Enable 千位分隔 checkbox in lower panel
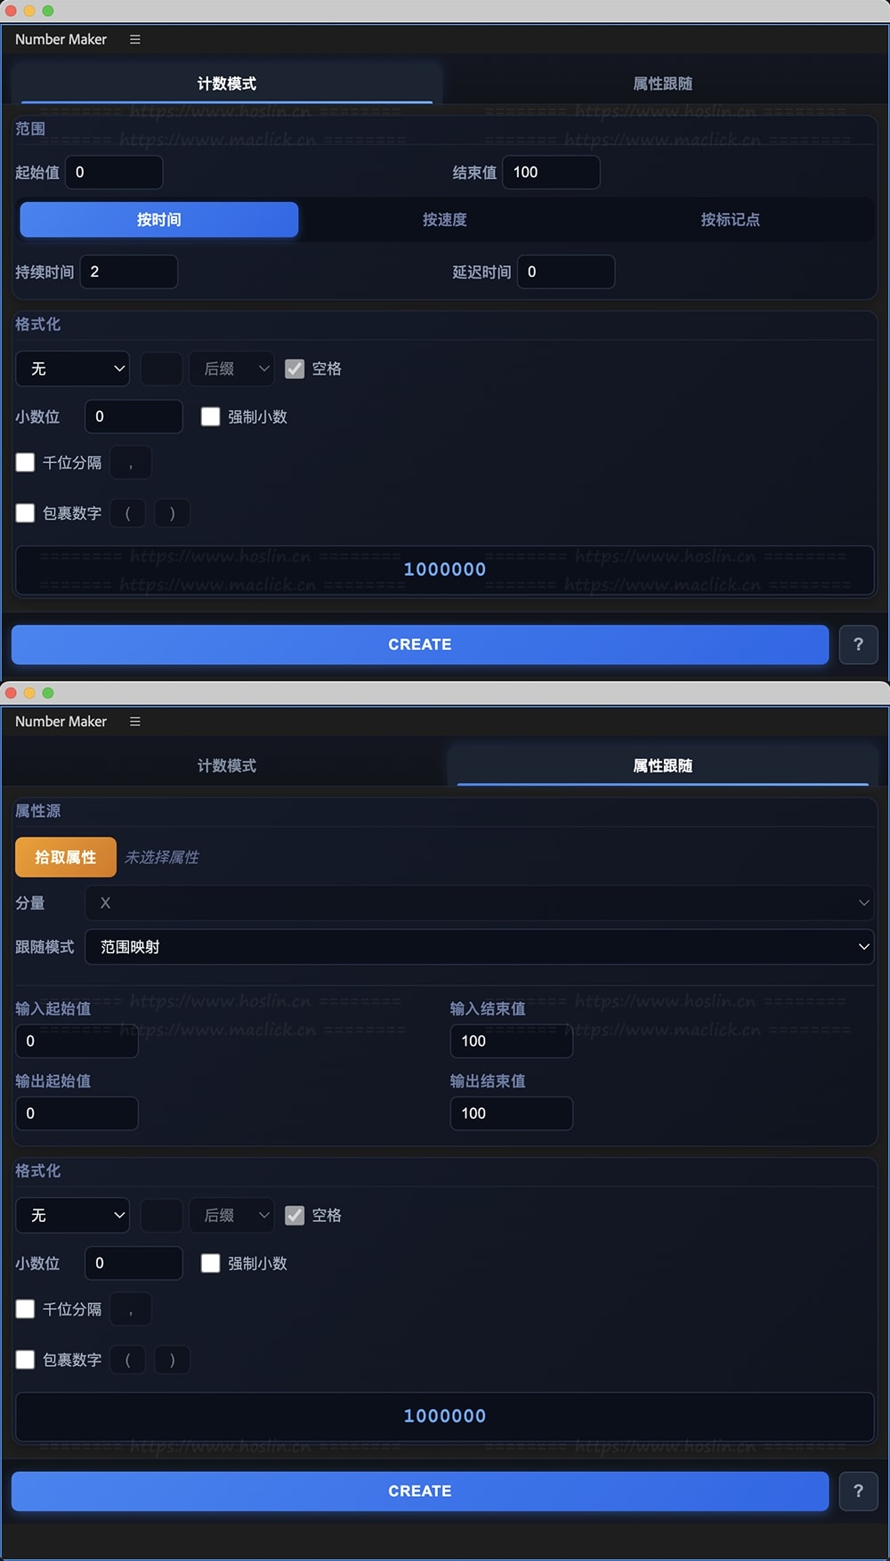This screenshot has width=890, height=1561. click(25, 1309)
